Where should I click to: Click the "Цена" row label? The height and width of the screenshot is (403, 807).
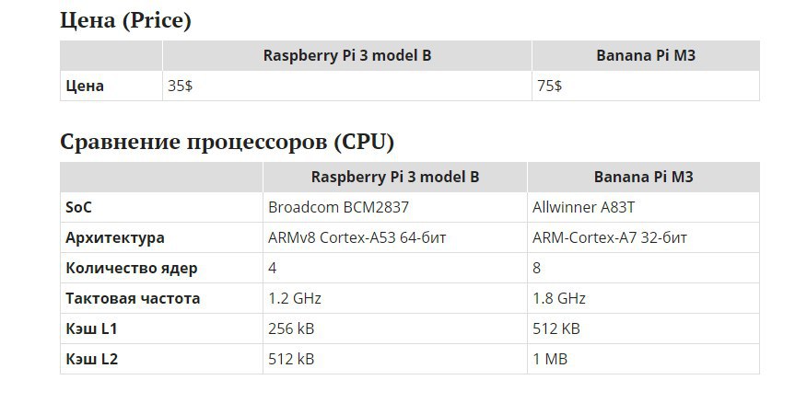tap(85, 86)
